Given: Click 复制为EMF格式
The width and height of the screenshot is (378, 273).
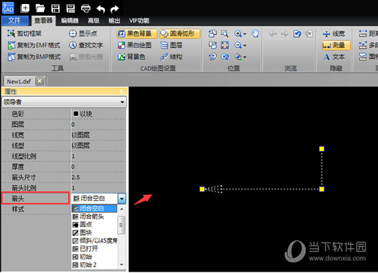Looking at the screenshot, I should point(34,45).
